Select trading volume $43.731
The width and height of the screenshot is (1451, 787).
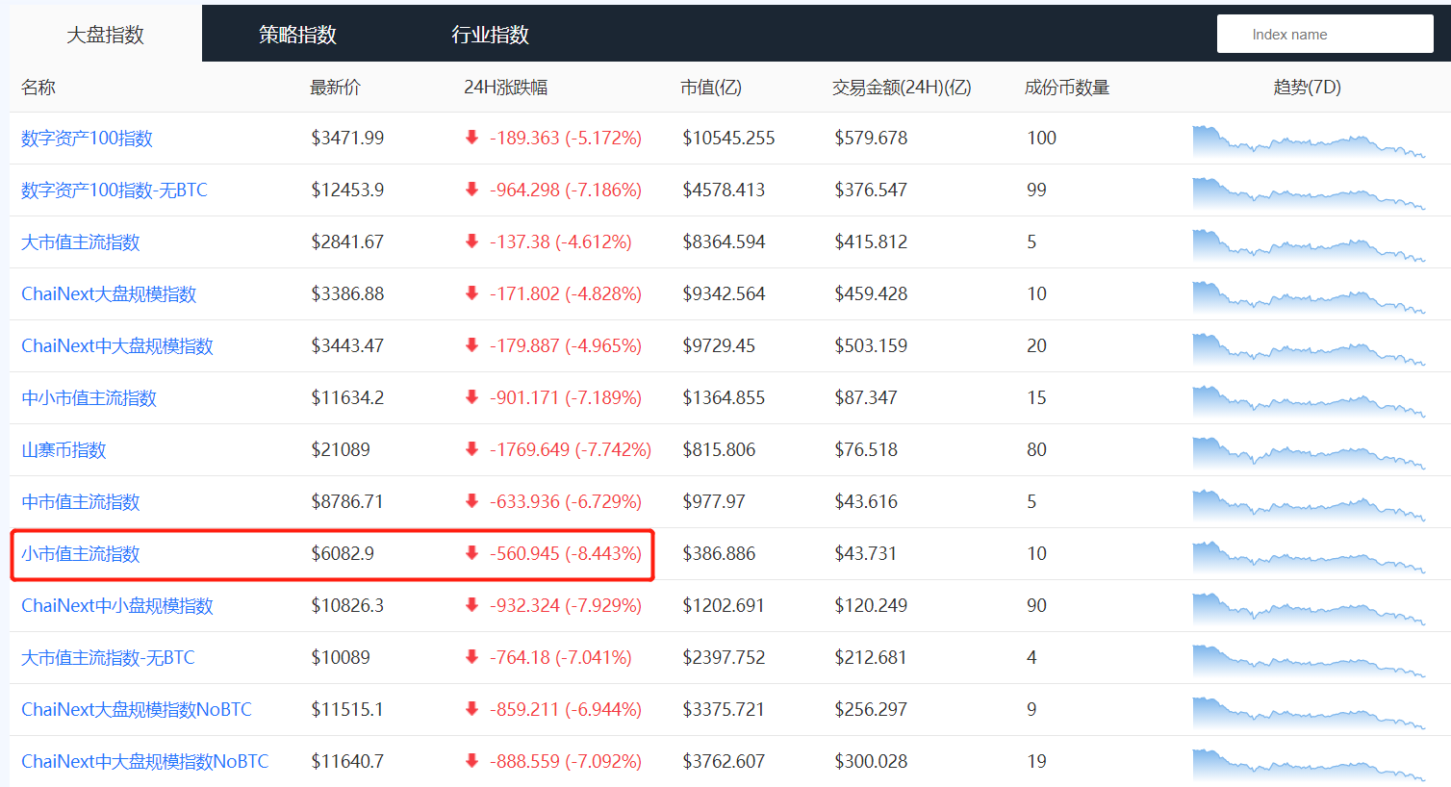tap(866, 553)
